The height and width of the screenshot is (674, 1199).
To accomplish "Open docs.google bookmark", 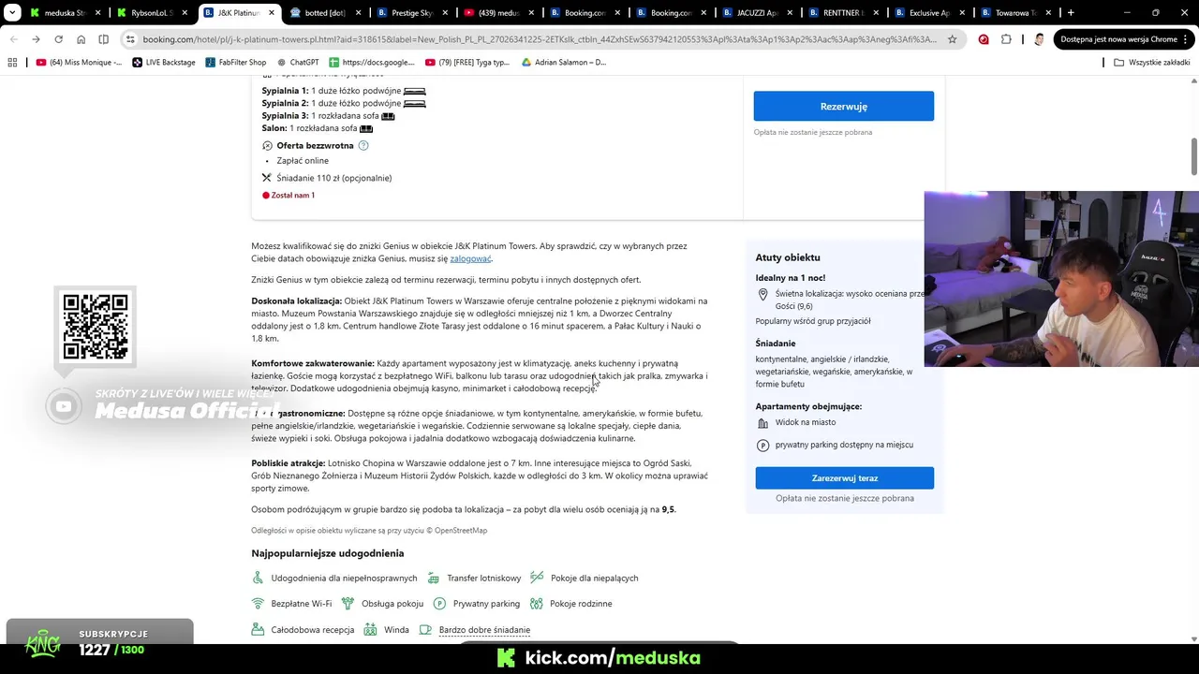I will 372,62.
